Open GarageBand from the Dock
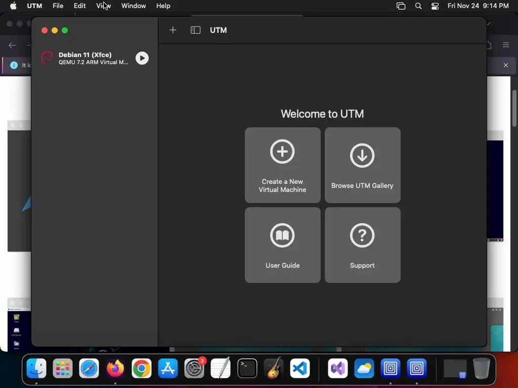Image resolution: width=518 pixels, height=388 pixels. pos(274,368)
